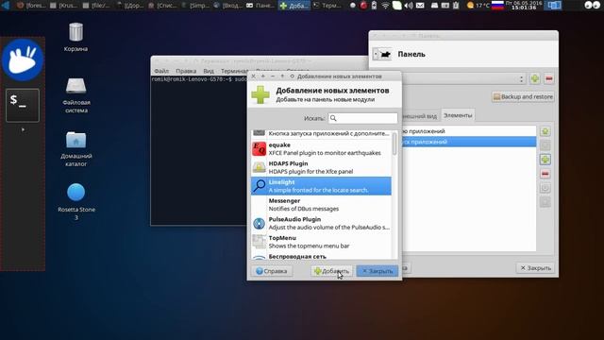
Task: Add a new panel with green plus beside selector
Action: coord(535,79)
